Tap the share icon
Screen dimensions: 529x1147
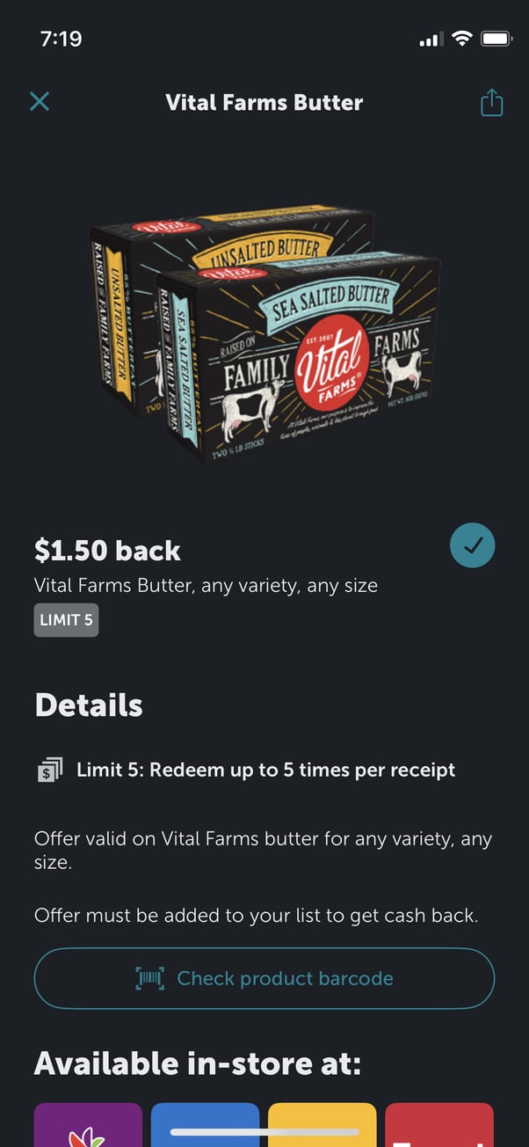(x=492, y=102)
